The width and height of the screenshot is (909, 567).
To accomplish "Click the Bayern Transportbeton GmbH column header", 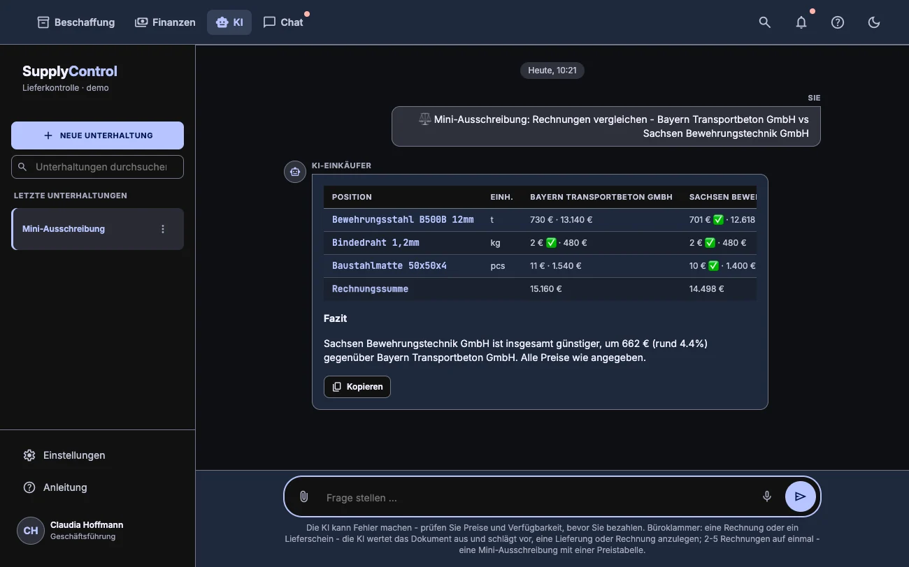I will [x=601, y=197].
